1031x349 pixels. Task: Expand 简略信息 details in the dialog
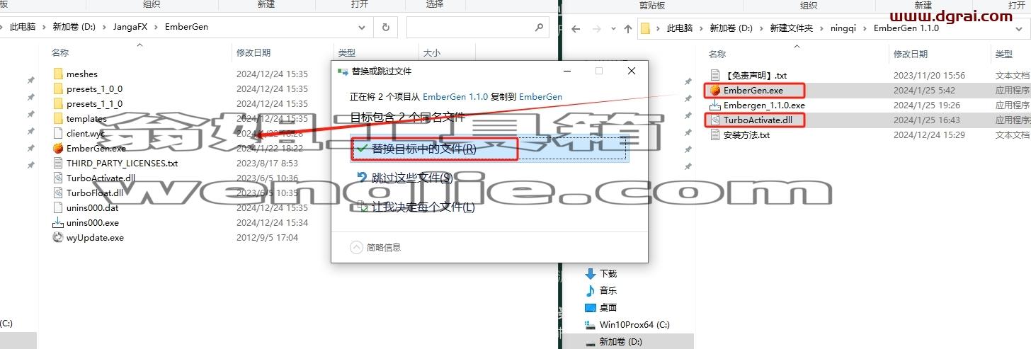[x=376, y=247]
